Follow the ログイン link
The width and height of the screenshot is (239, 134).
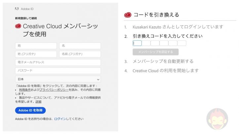(60, 119)
